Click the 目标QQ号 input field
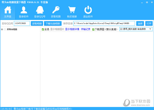The image size is (154, 110). tap(22, 23)
